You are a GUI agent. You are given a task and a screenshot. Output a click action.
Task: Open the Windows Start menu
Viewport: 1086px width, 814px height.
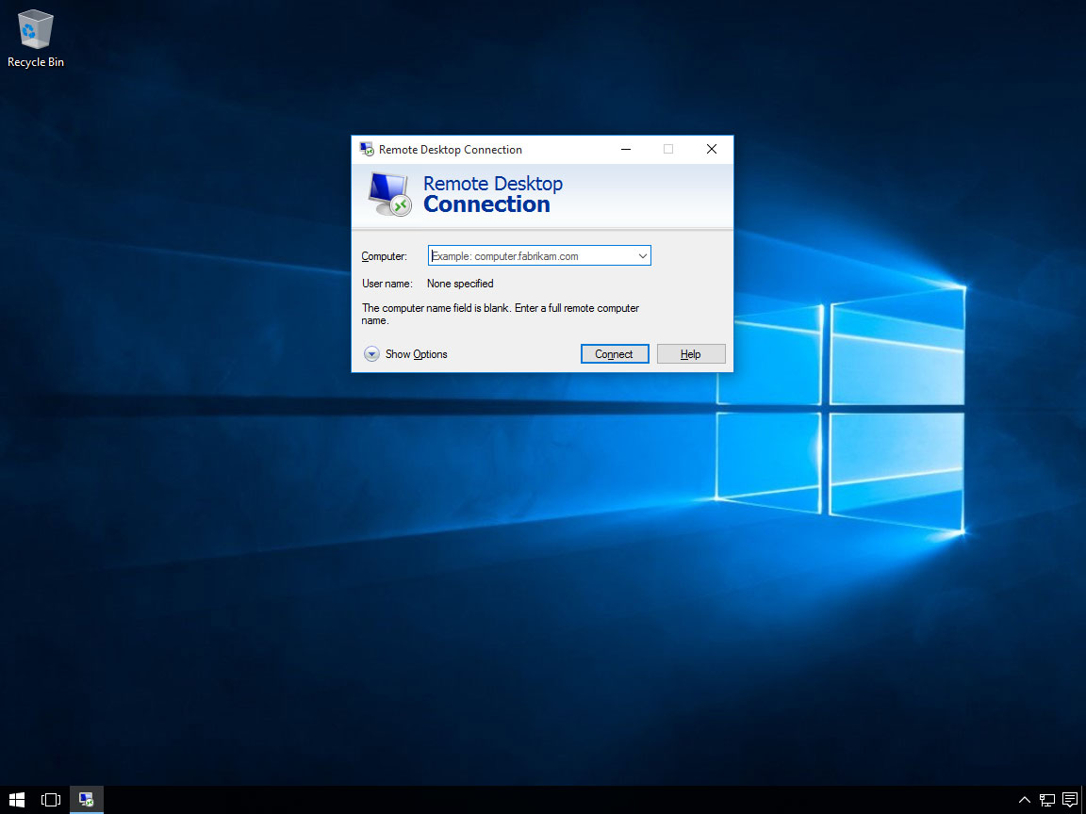tap(17, 800)
